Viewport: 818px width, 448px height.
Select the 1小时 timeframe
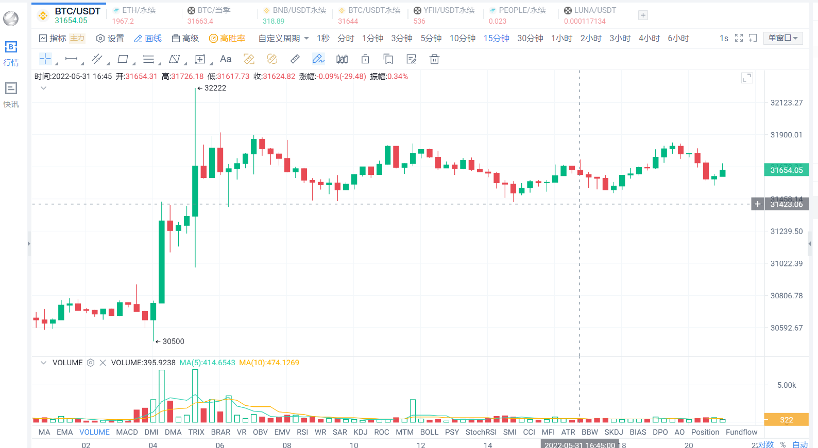(x=561, y=39)
